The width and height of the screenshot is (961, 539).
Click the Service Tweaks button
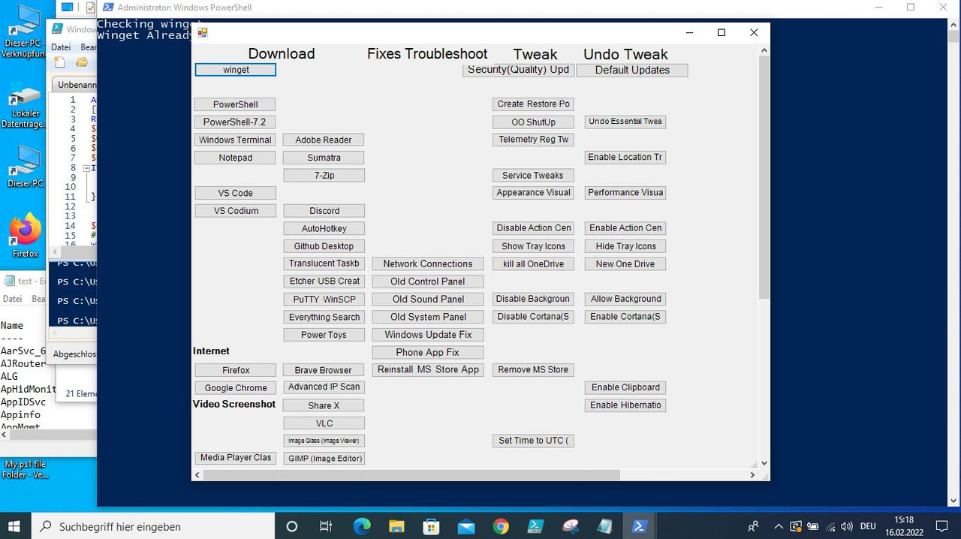coord(533,175)
